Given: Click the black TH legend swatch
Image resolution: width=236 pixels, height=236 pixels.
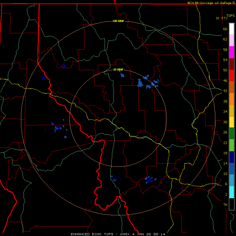Looking at the screenshot, I should (232, 204).
